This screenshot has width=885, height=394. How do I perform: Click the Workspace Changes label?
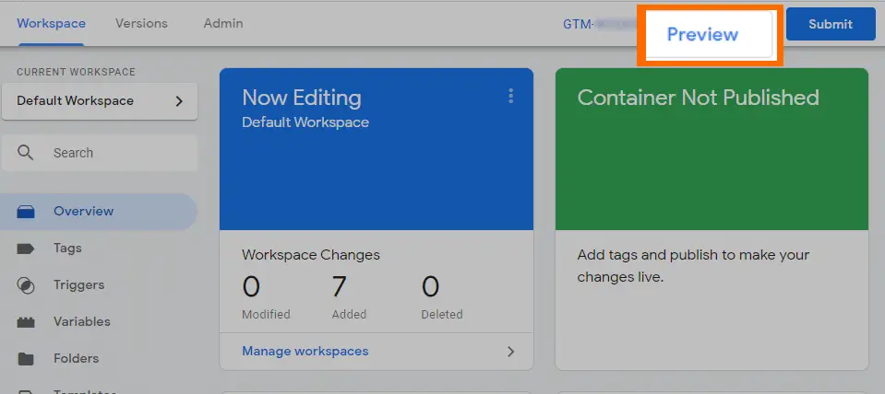click(310, 255)
